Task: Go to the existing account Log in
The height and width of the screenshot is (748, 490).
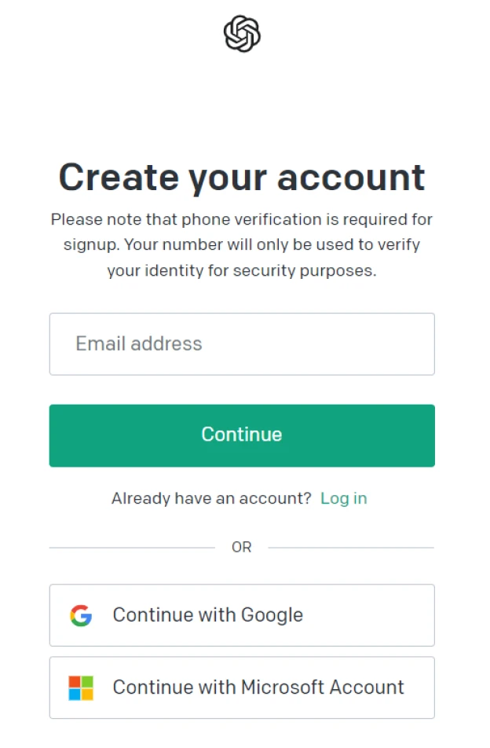Action: click(344, 498)
